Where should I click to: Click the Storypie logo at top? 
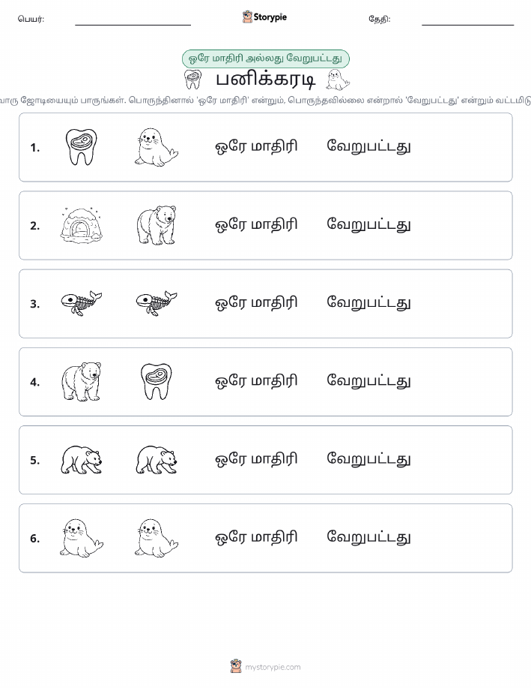264,17
